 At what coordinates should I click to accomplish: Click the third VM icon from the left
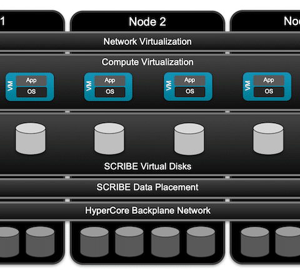pyautogui.click(x=188, y=87)
